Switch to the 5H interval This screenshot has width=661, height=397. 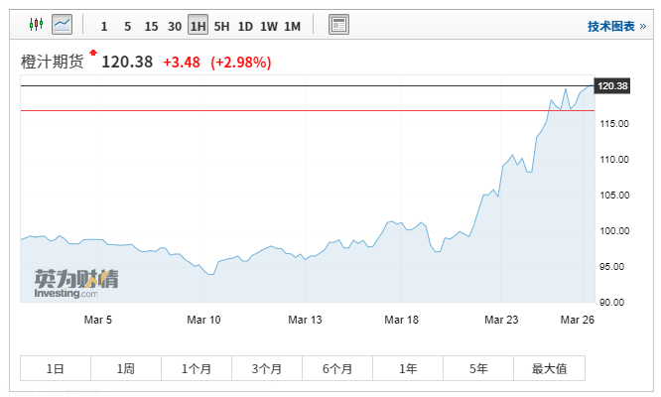(x=221, y=26)
